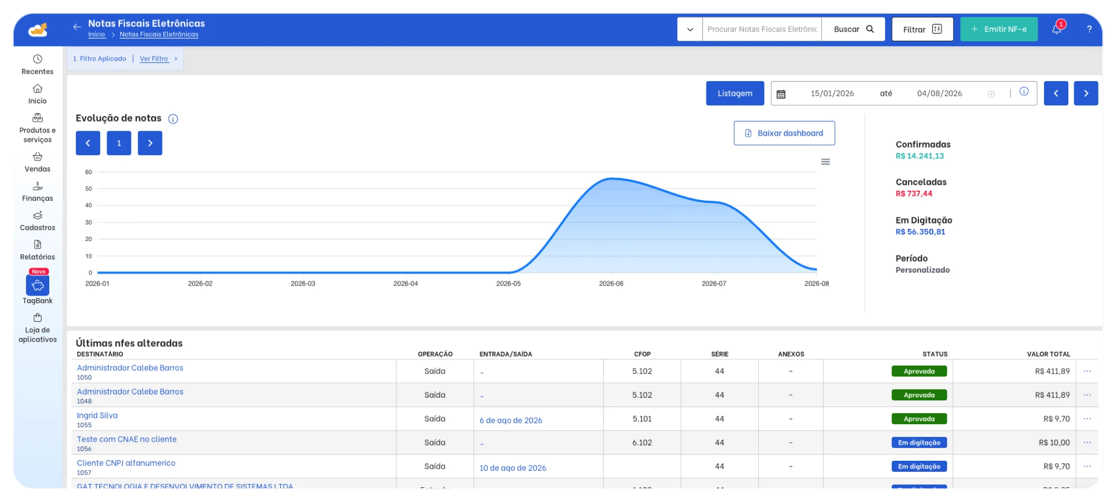Open row options for invoice 1050
1116x501 pixels.
[1087, 371]
